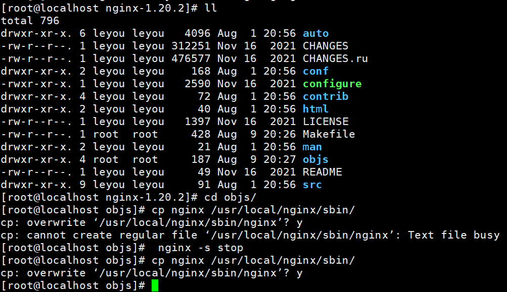Select the Makefile file name
507x292 pixels.
[329, 134]
